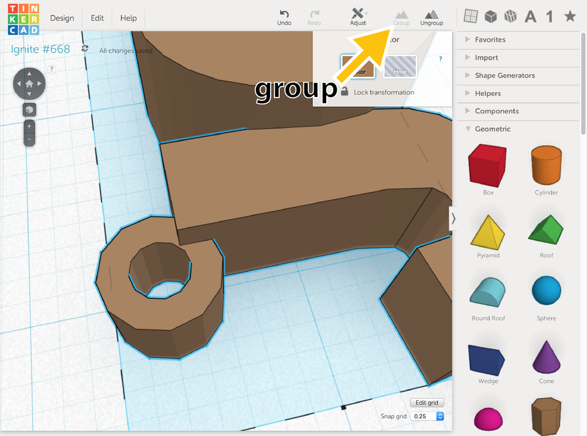Click the right panel scrollbar
The height and width of the screenshot is (436, 587).
583,84
